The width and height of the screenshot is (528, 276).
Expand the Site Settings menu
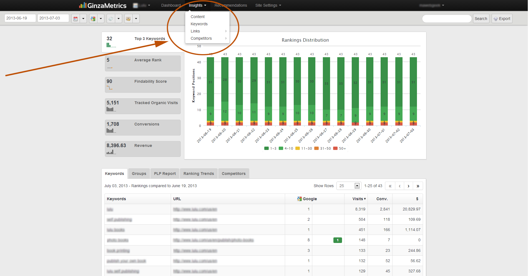pyautogui.click(x=268, y=5)
